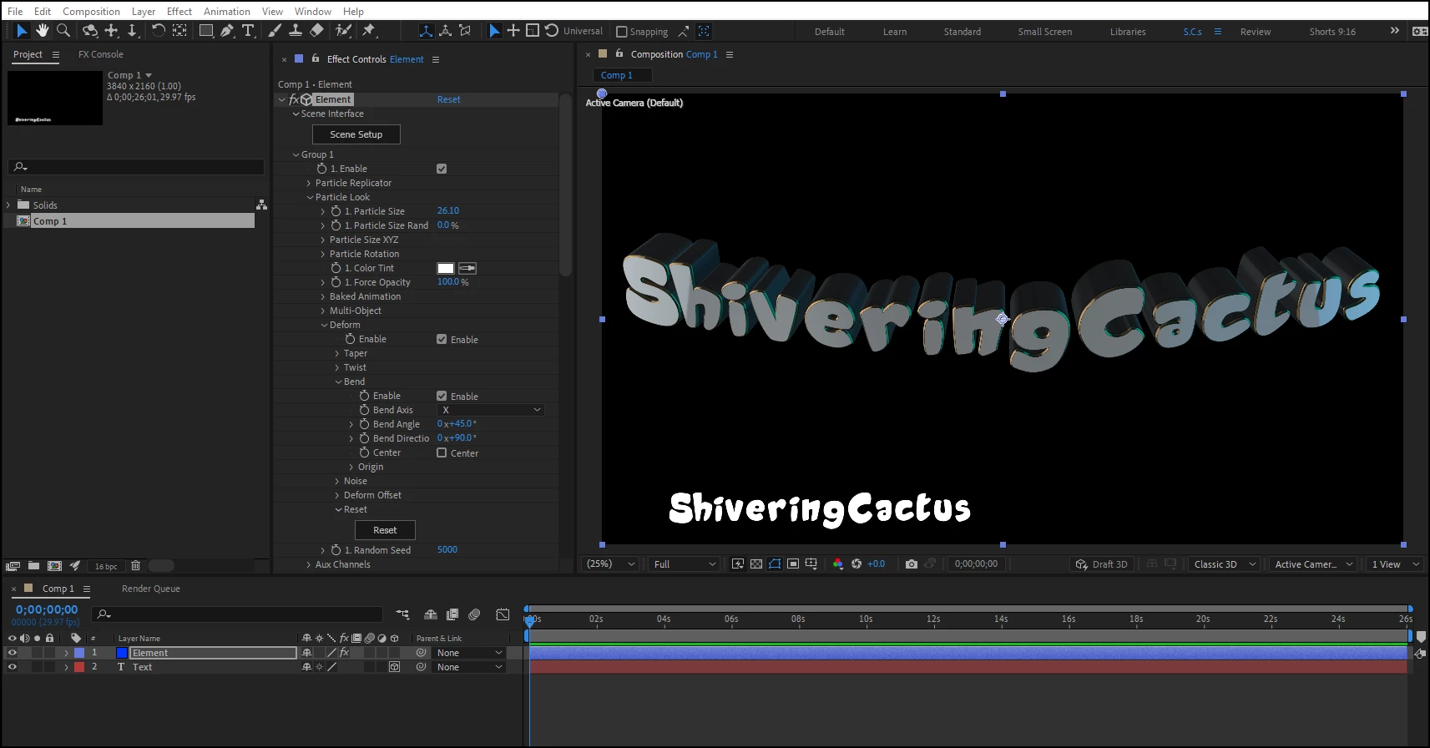Open the Full resolution dropdown

(684, 564)
